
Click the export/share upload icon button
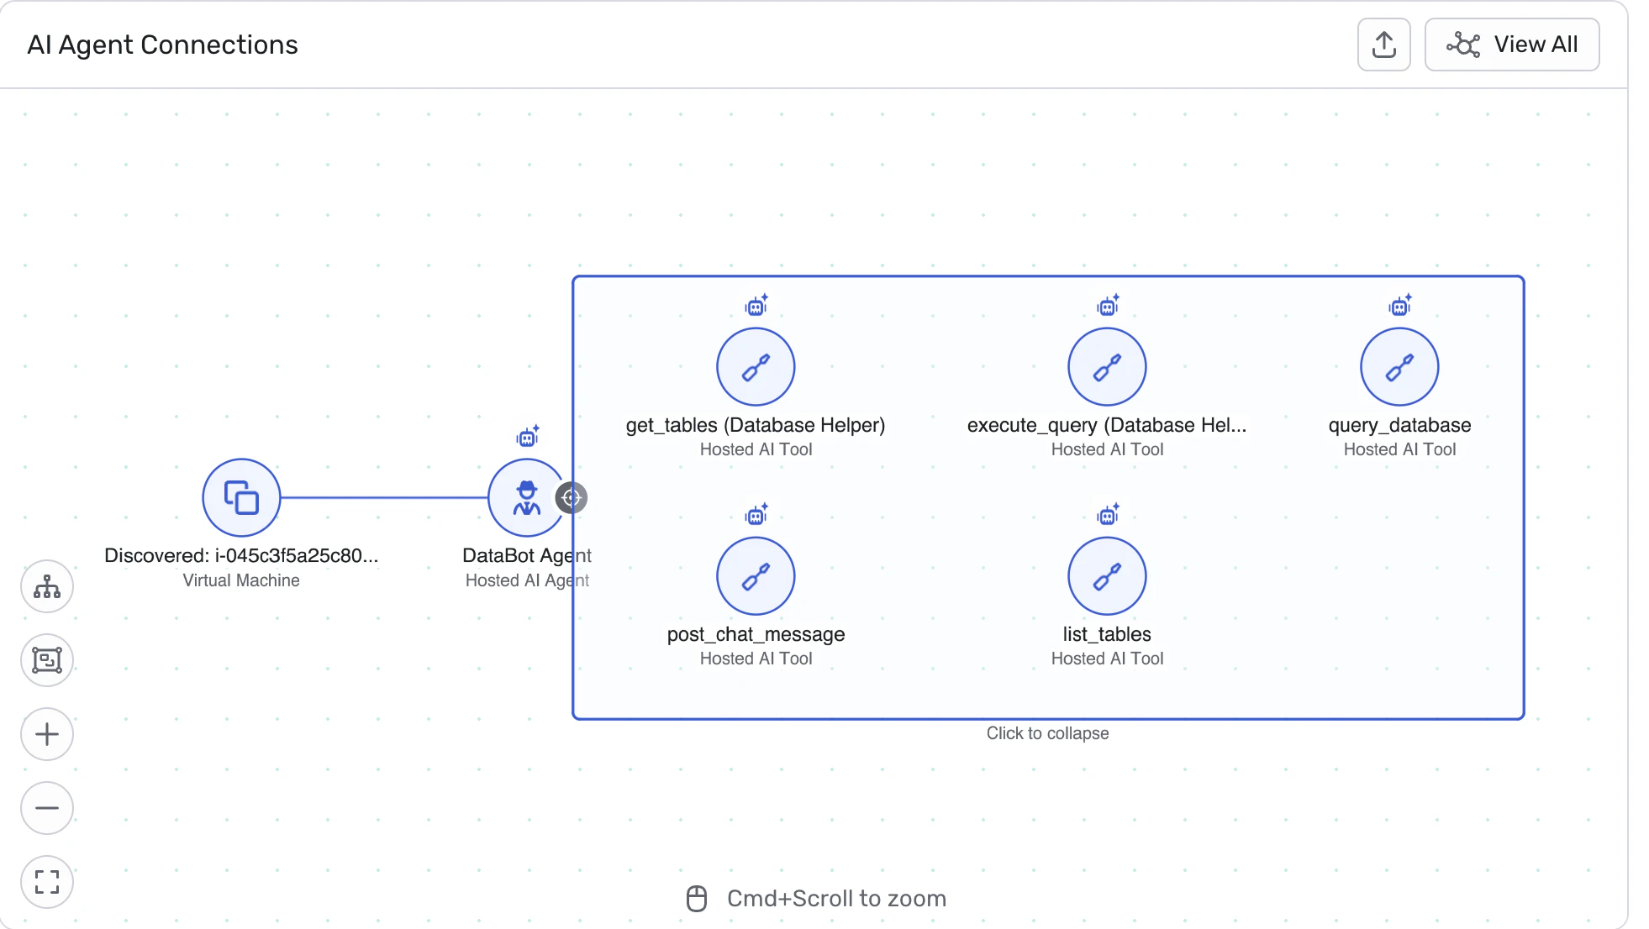click(x=1383, y=45)
